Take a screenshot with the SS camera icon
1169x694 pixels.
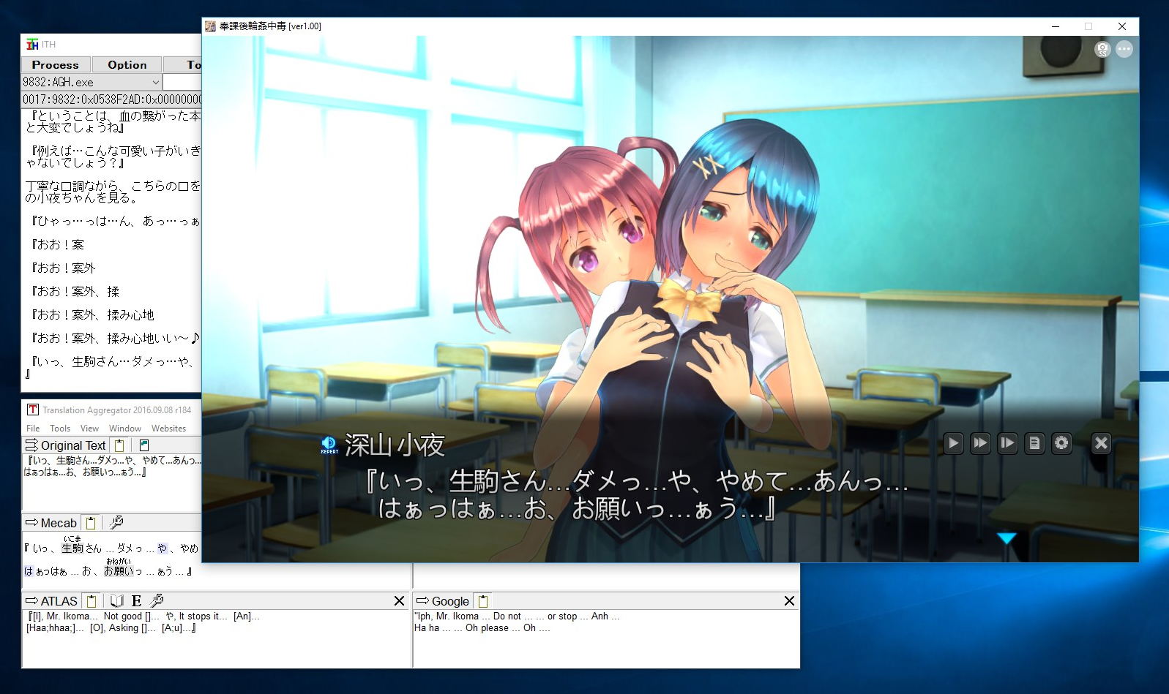click(x=1102, y=49)
